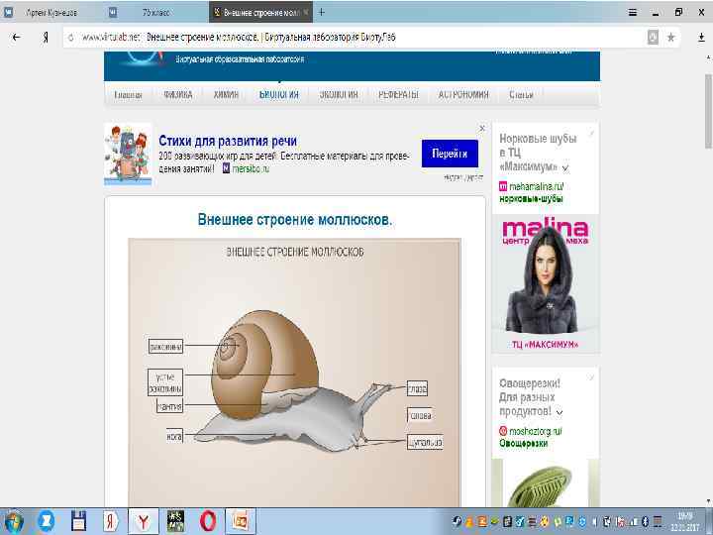
Task: Click the Yandex 'Я' home button
Action: coord(46,38)
